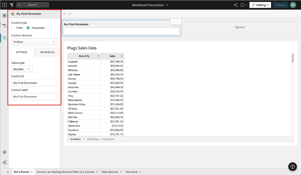Click the Sigma bird logo
Image resolution: width=301 pixels, height=175 pixels.
tap(12, 5)
